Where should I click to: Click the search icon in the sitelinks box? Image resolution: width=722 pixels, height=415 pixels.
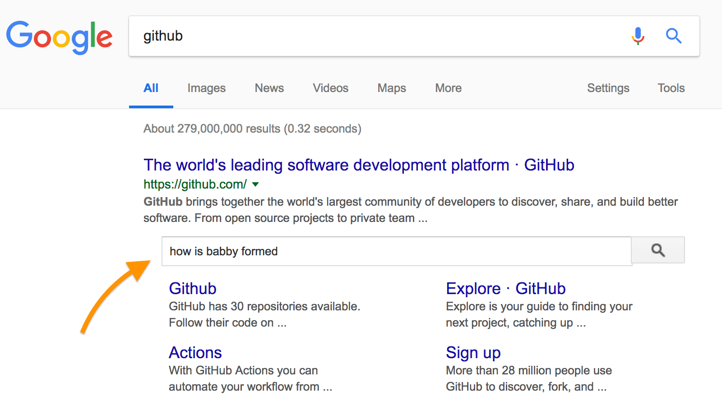[x=658, y=250]
